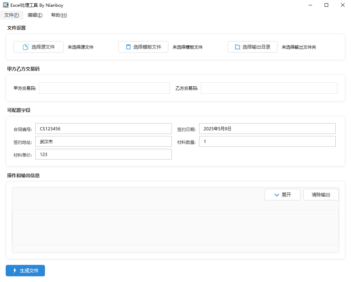Image resolution: width=351 pixels, height=282 pixels.
Task: Open the 帮助(H) menu
Action: coord(59,15)
